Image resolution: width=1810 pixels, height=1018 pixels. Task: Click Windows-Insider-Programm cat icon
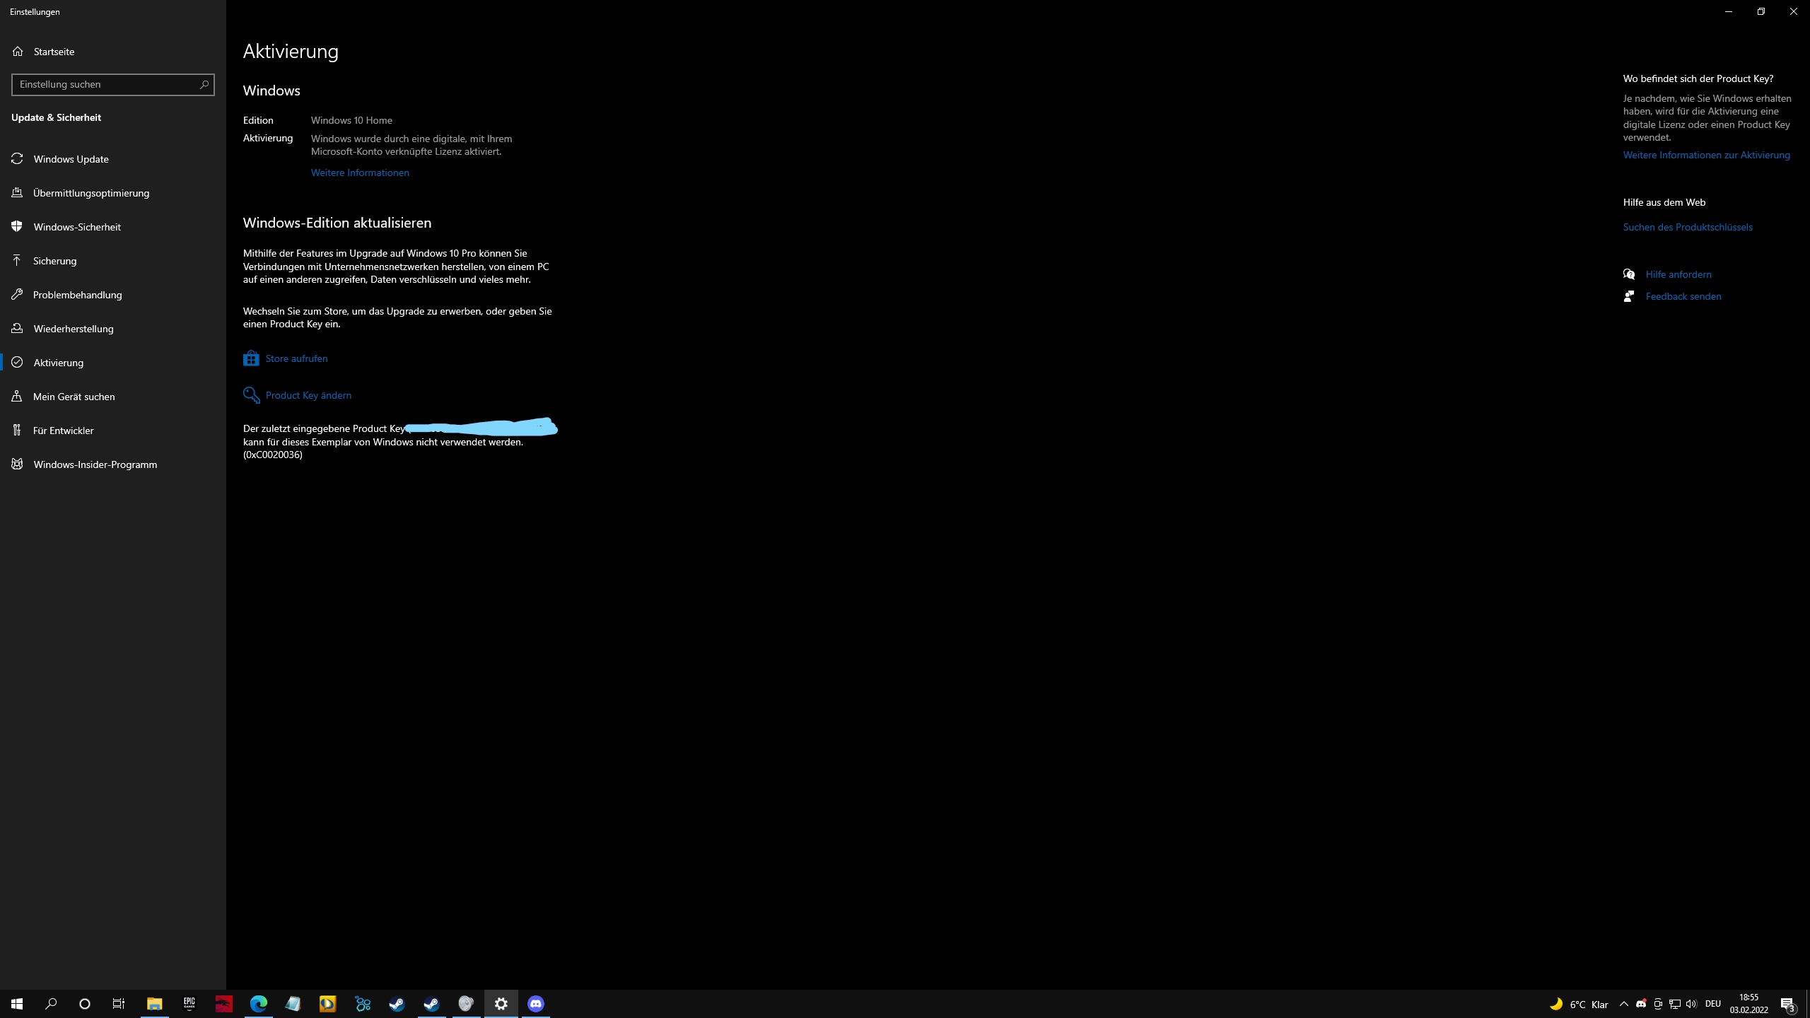(18, 464)
